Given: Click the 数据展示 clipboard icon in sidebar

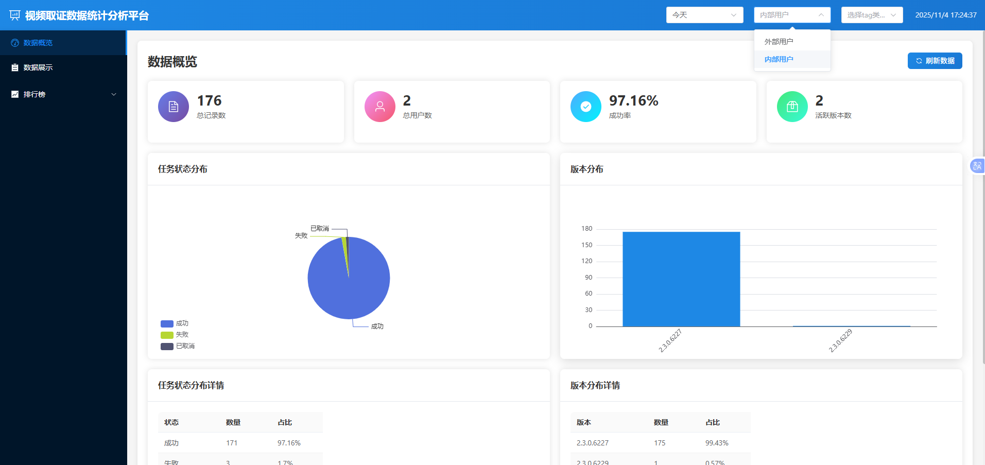Looking at the screenshot, I should 15,67.
